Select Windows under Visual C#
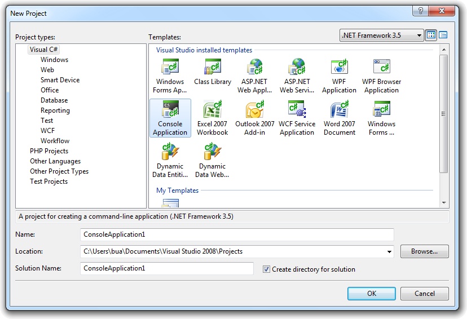 [55, 60]
